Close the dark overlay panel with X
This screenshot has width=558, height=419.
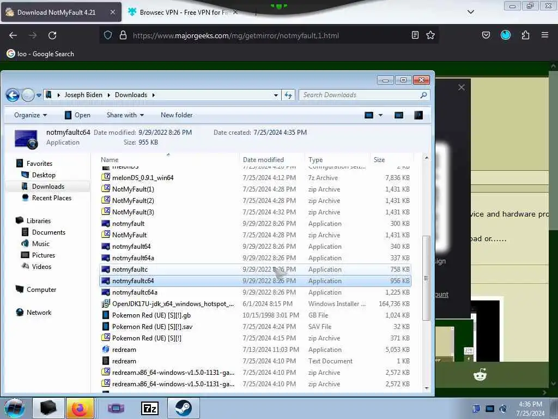tap(462, 87)
